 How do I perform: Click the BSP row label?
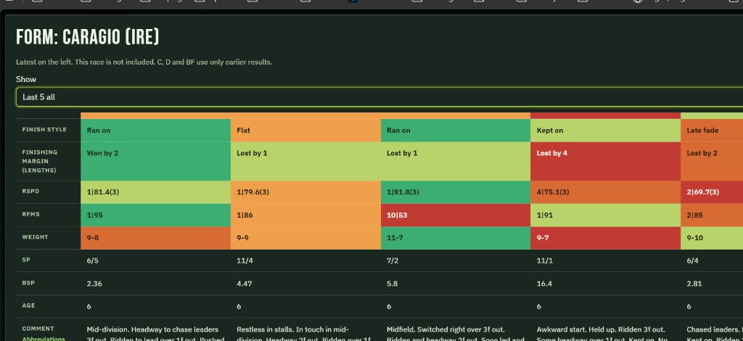[x=28, y=283]
